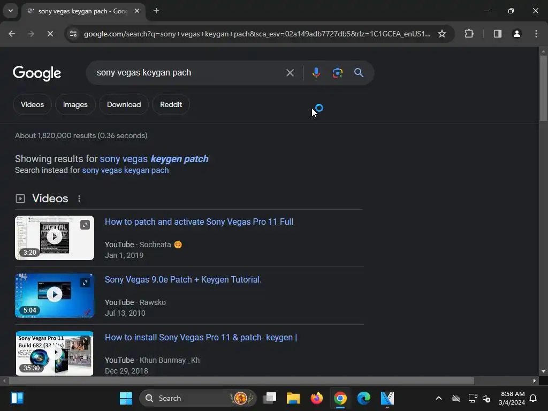Open the cloud sync tray icon
Screen dimensions: 548x411
456,398
